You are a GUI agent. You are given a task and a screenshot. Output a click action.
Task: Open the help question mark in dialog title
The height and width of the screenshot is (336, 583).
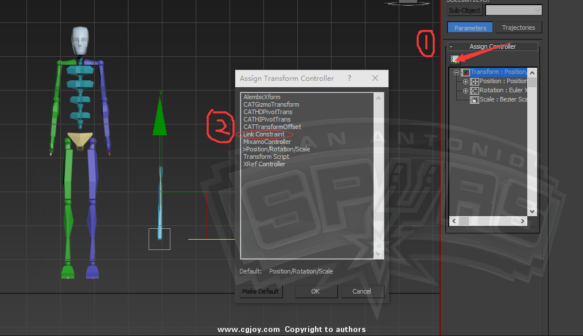pyautogui.click(x=349, y=78)
